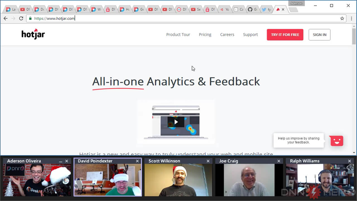Click the green padlock security icon
357x201 pixels.
click(30, 18)
